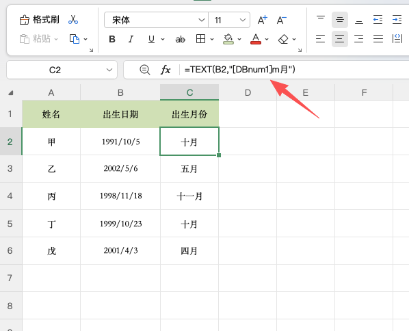Click the Name Box showing C2
Image resolution: width=409 pixels, height=331 pixels.
55,70
